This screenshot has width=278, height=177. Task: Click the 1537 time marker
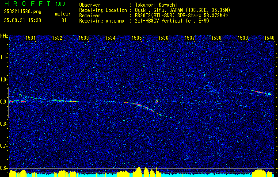pyautogui.click(x=190, y=38)
